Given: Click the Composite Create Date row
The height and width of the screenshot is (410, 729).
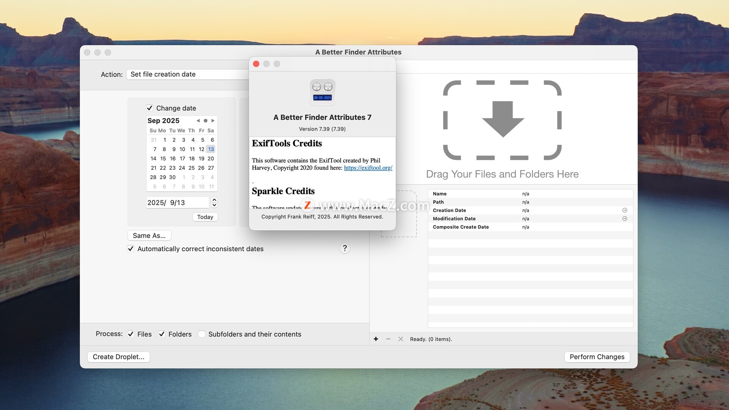Looking at the screenshot, I should (530, 227).
